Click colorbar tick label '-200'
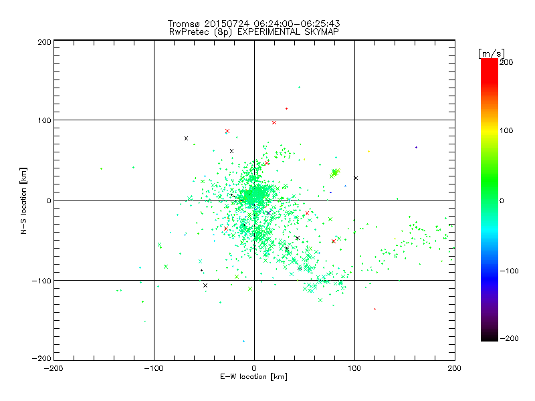The image size is (535, 401). pos(510,338)
